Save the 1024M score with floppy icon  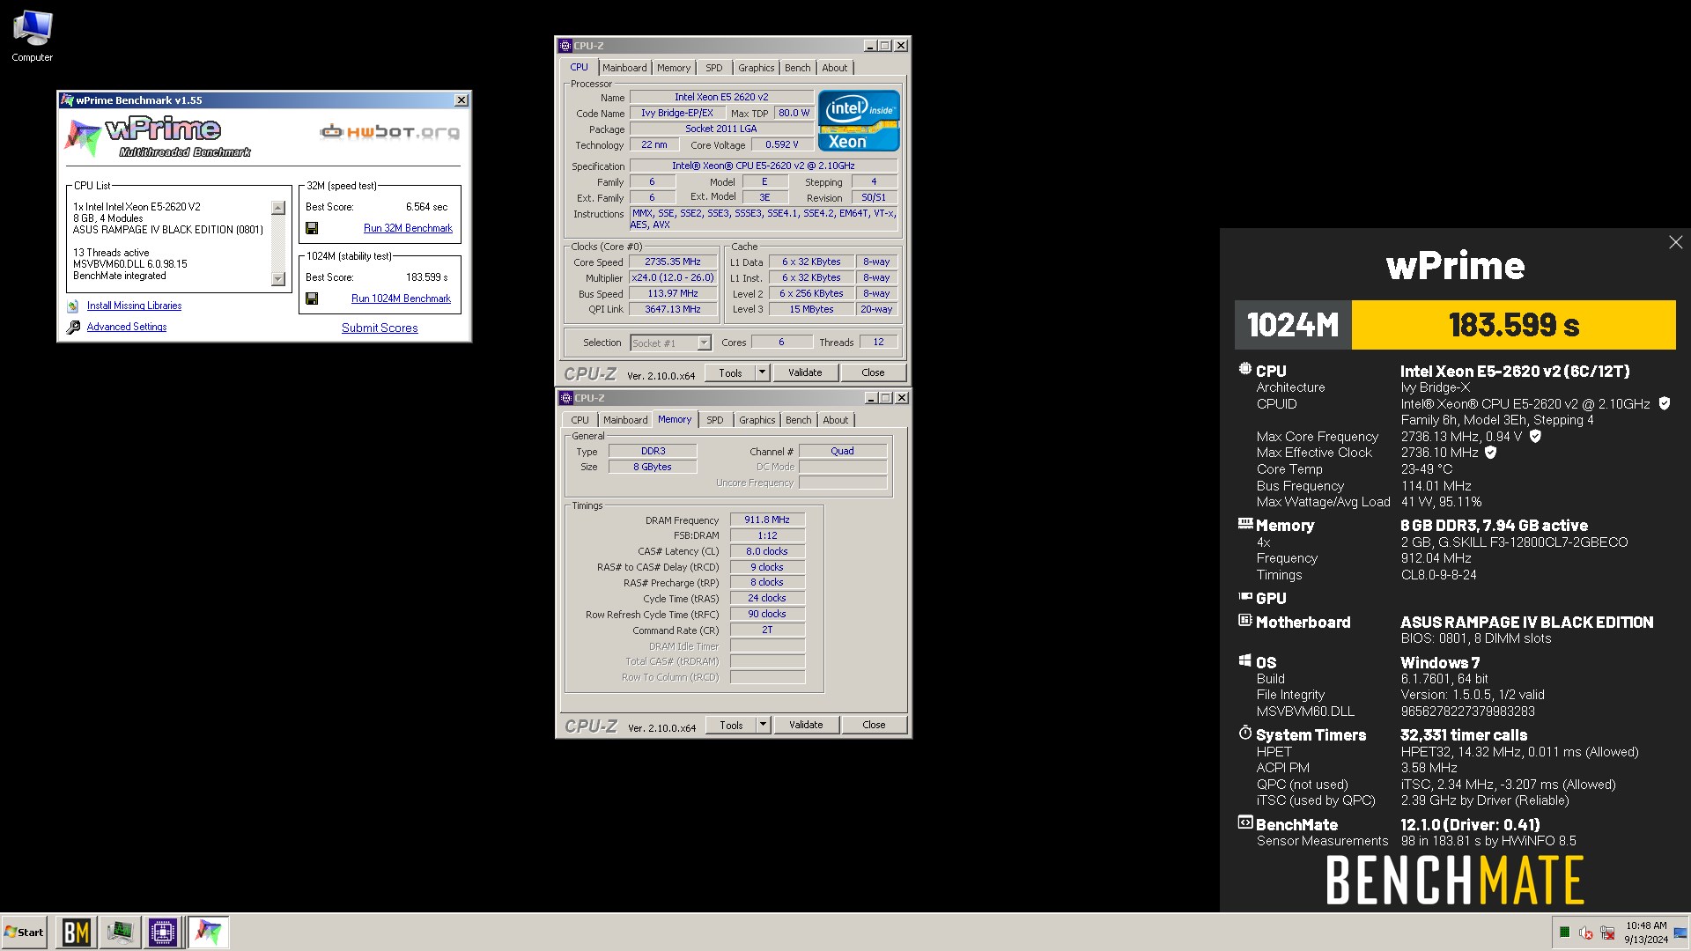(x=312, y=299)
